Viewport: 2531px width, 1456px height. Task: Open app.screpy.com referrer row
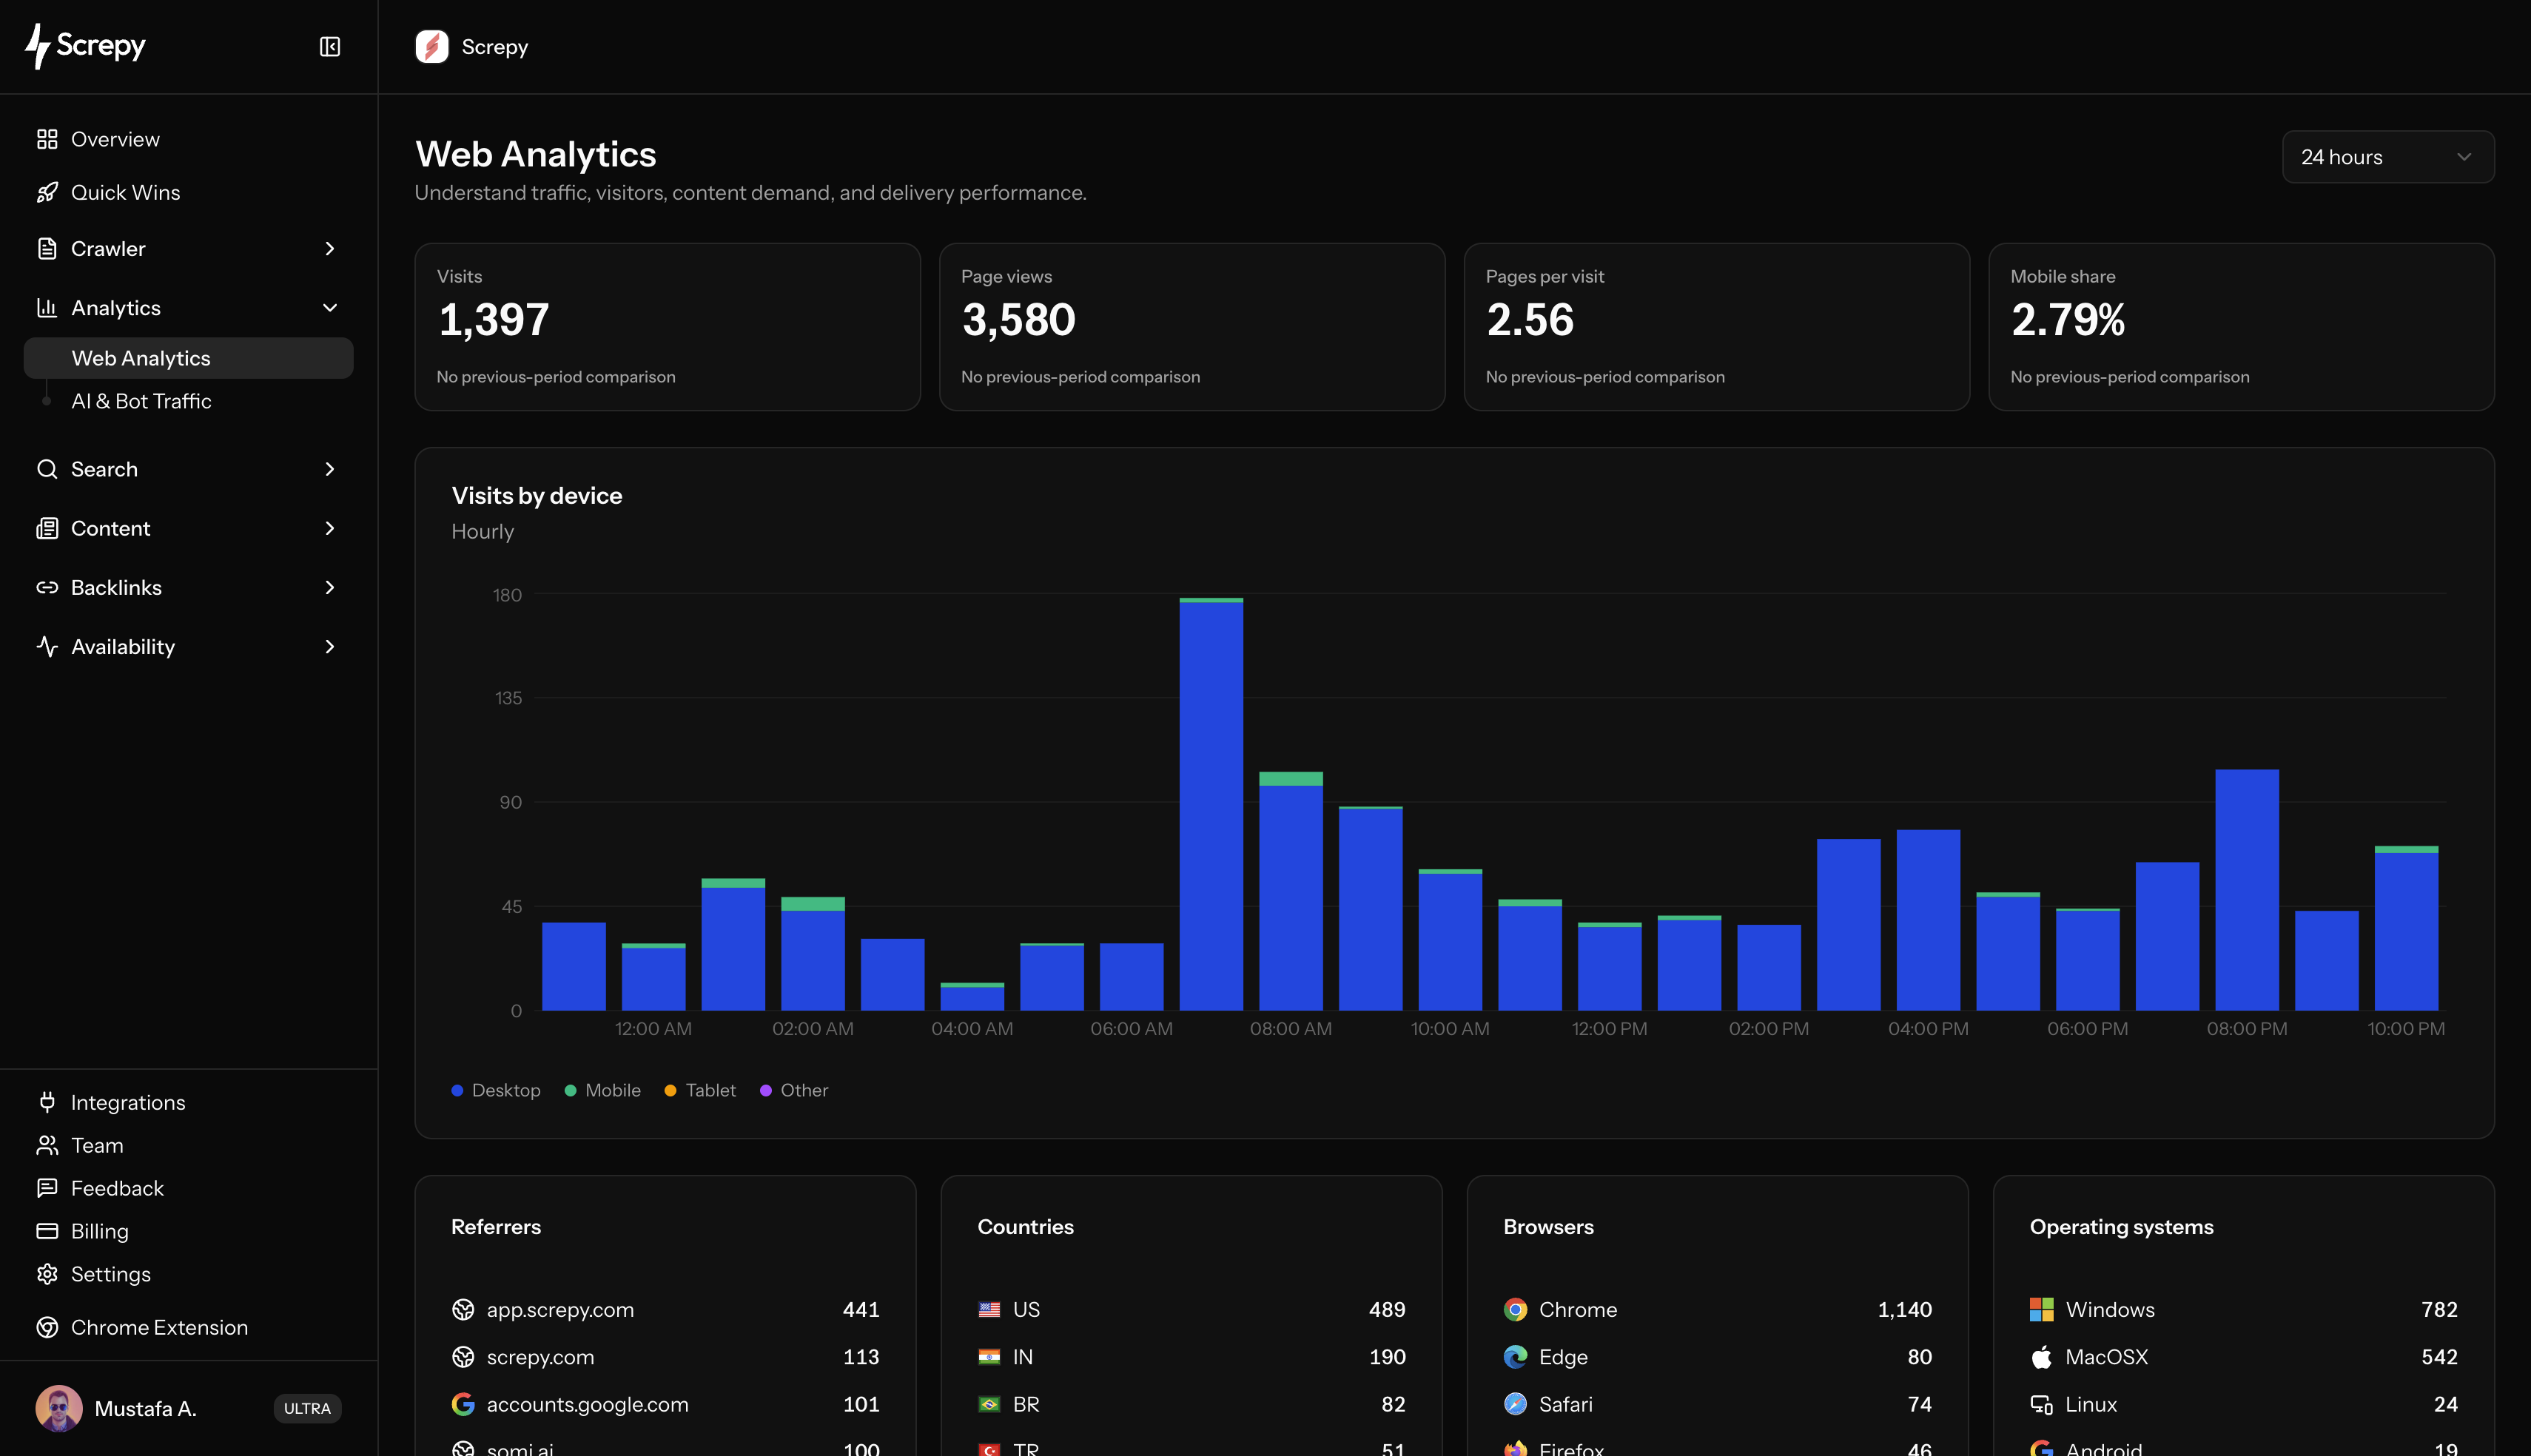pyautogui.click(x=665, y=1310)
